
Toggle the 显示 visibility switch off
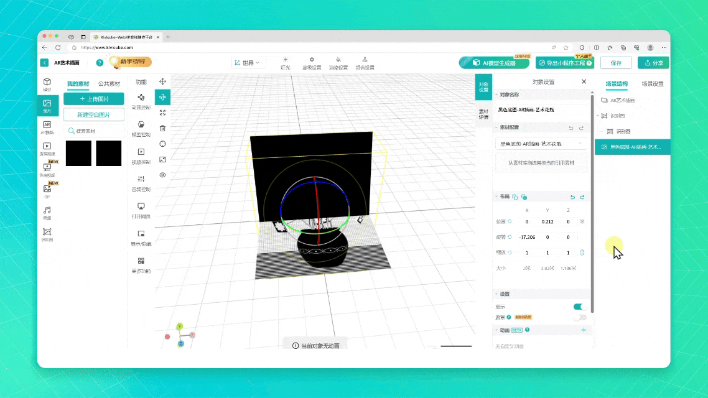click(579, 307)
